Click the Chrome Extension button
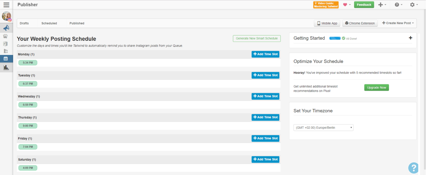Screen dimensions: 426x175 pyautogui.click(x=360, y=23)
